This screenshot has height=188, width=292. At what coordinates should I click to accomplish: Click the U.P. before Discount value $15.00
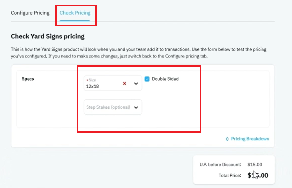255,165
